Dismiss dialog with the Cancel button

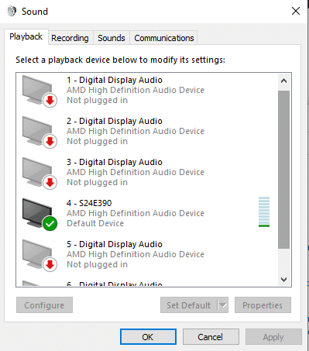point(211,337)
